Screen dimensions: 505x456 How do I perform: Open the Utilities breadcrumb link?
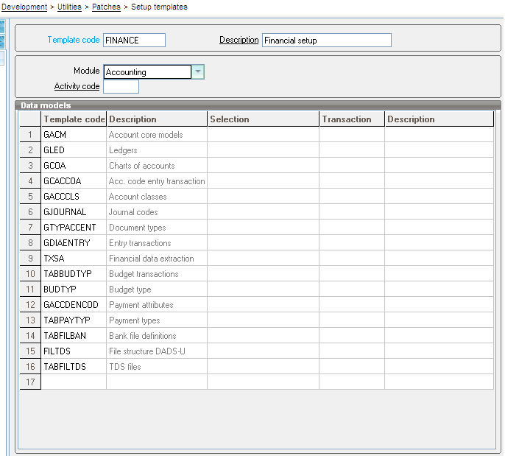(x=69, y=7)
